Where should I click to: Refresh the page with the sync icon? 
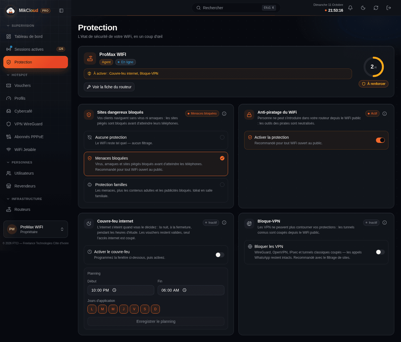tap(376, 8)
